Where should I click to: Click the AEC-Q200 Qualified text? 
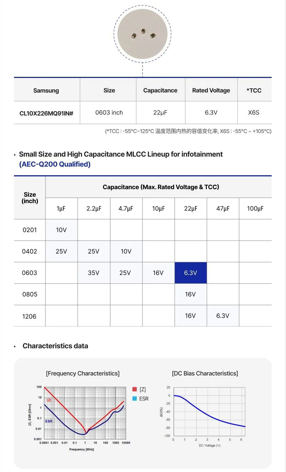tap(55, 164)
